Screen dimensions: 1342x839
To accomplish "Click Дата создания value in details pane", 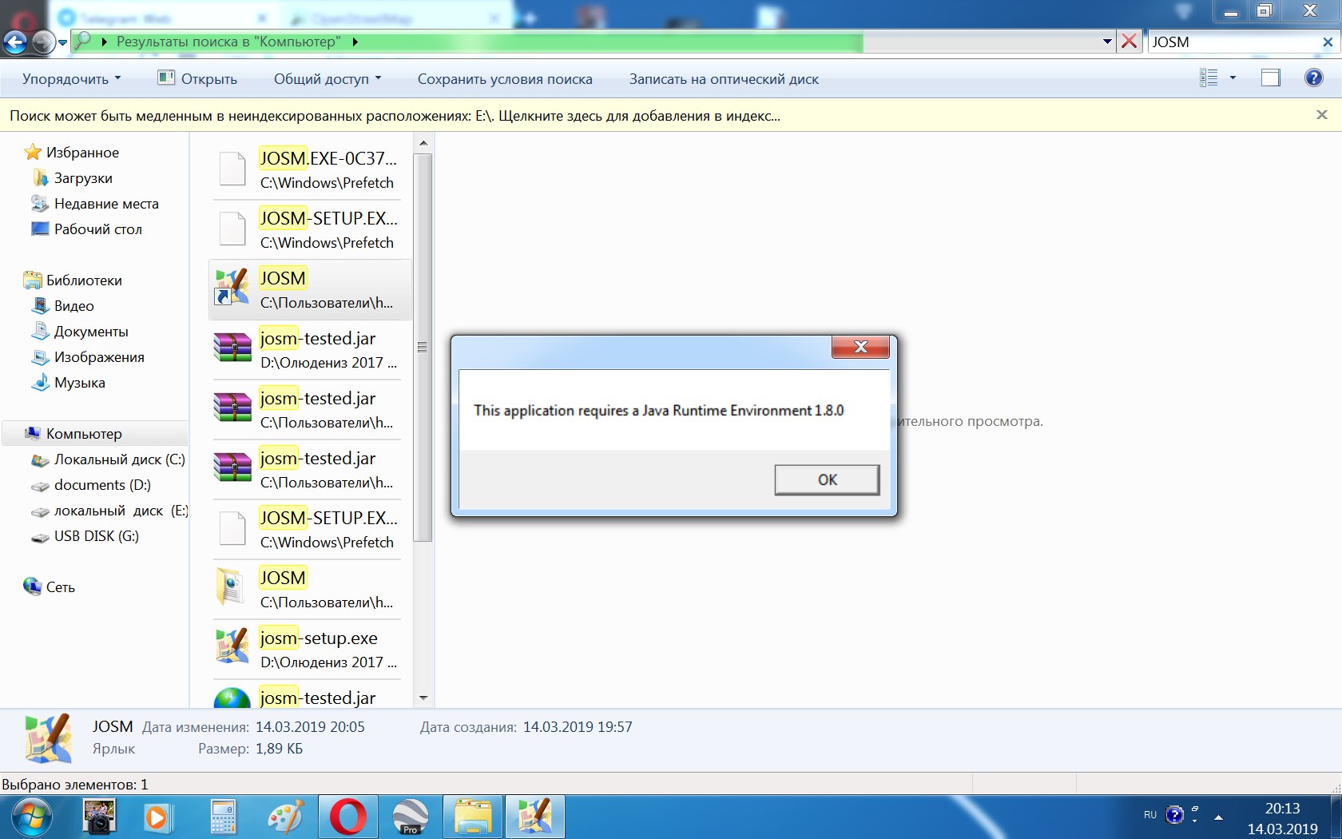I will 578,726.
